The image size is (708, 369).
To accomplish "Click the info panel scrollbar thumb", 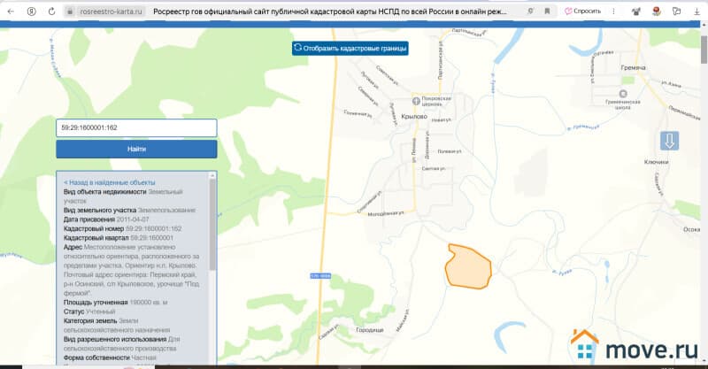I will tap(212, 225).
